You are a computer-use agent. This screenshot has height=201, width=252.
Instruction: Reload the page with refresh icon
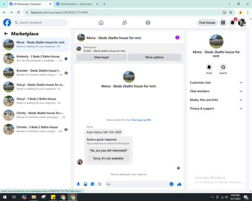19,13
